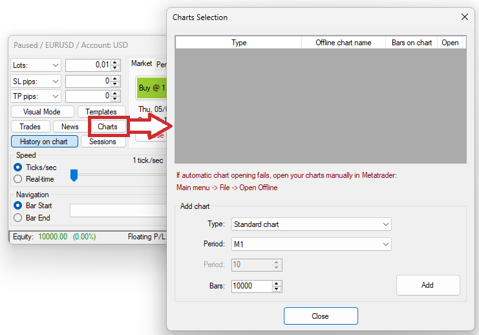Increase the Bars count spinner
Image resolution: width=479 pixels, height=335 pixels.
point(277,283)
